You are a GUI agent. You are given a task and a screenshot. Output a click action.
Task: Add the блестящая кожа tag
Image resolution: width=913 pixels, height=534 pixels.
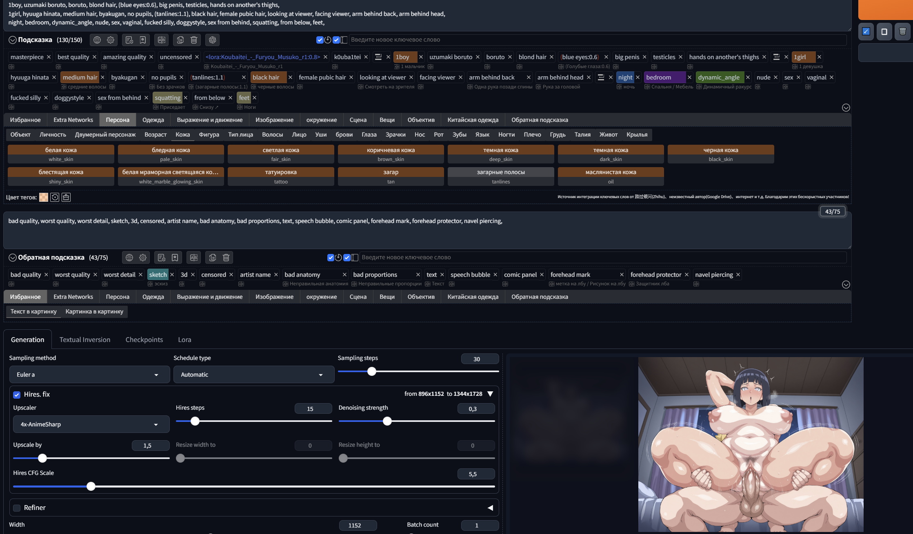point(61,177)
